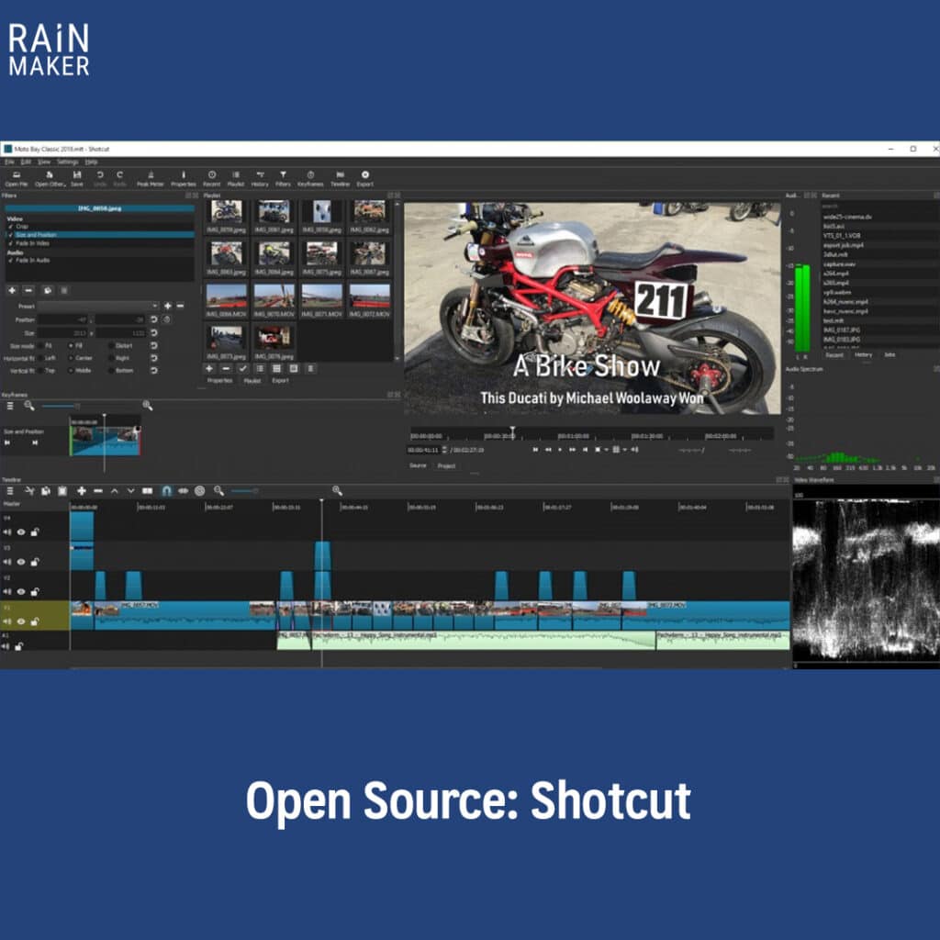This screenshot has width=940, height=940.
Task: Click the Save icon in the toolbar
Action: (x=77, y=178)
